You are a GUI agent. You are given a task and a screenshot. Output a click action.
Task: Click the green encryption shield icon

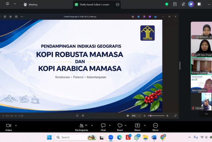pos(167,4)
